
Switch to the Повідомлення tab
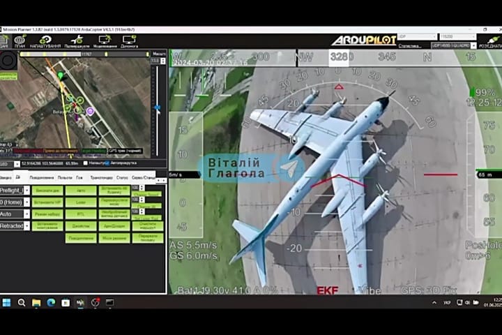tap(42, 177)
